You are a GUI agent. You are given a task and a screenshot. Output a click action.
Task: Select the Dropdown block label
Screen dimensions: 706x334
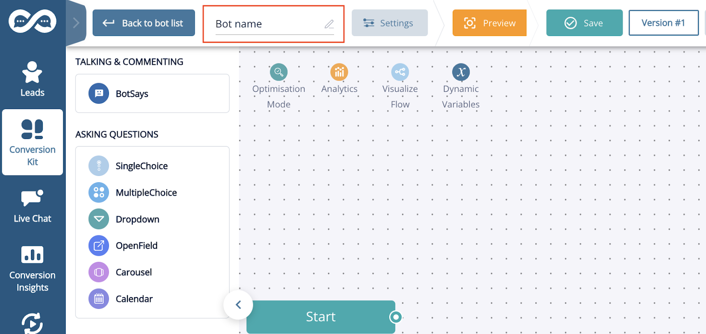click(137, 219)
